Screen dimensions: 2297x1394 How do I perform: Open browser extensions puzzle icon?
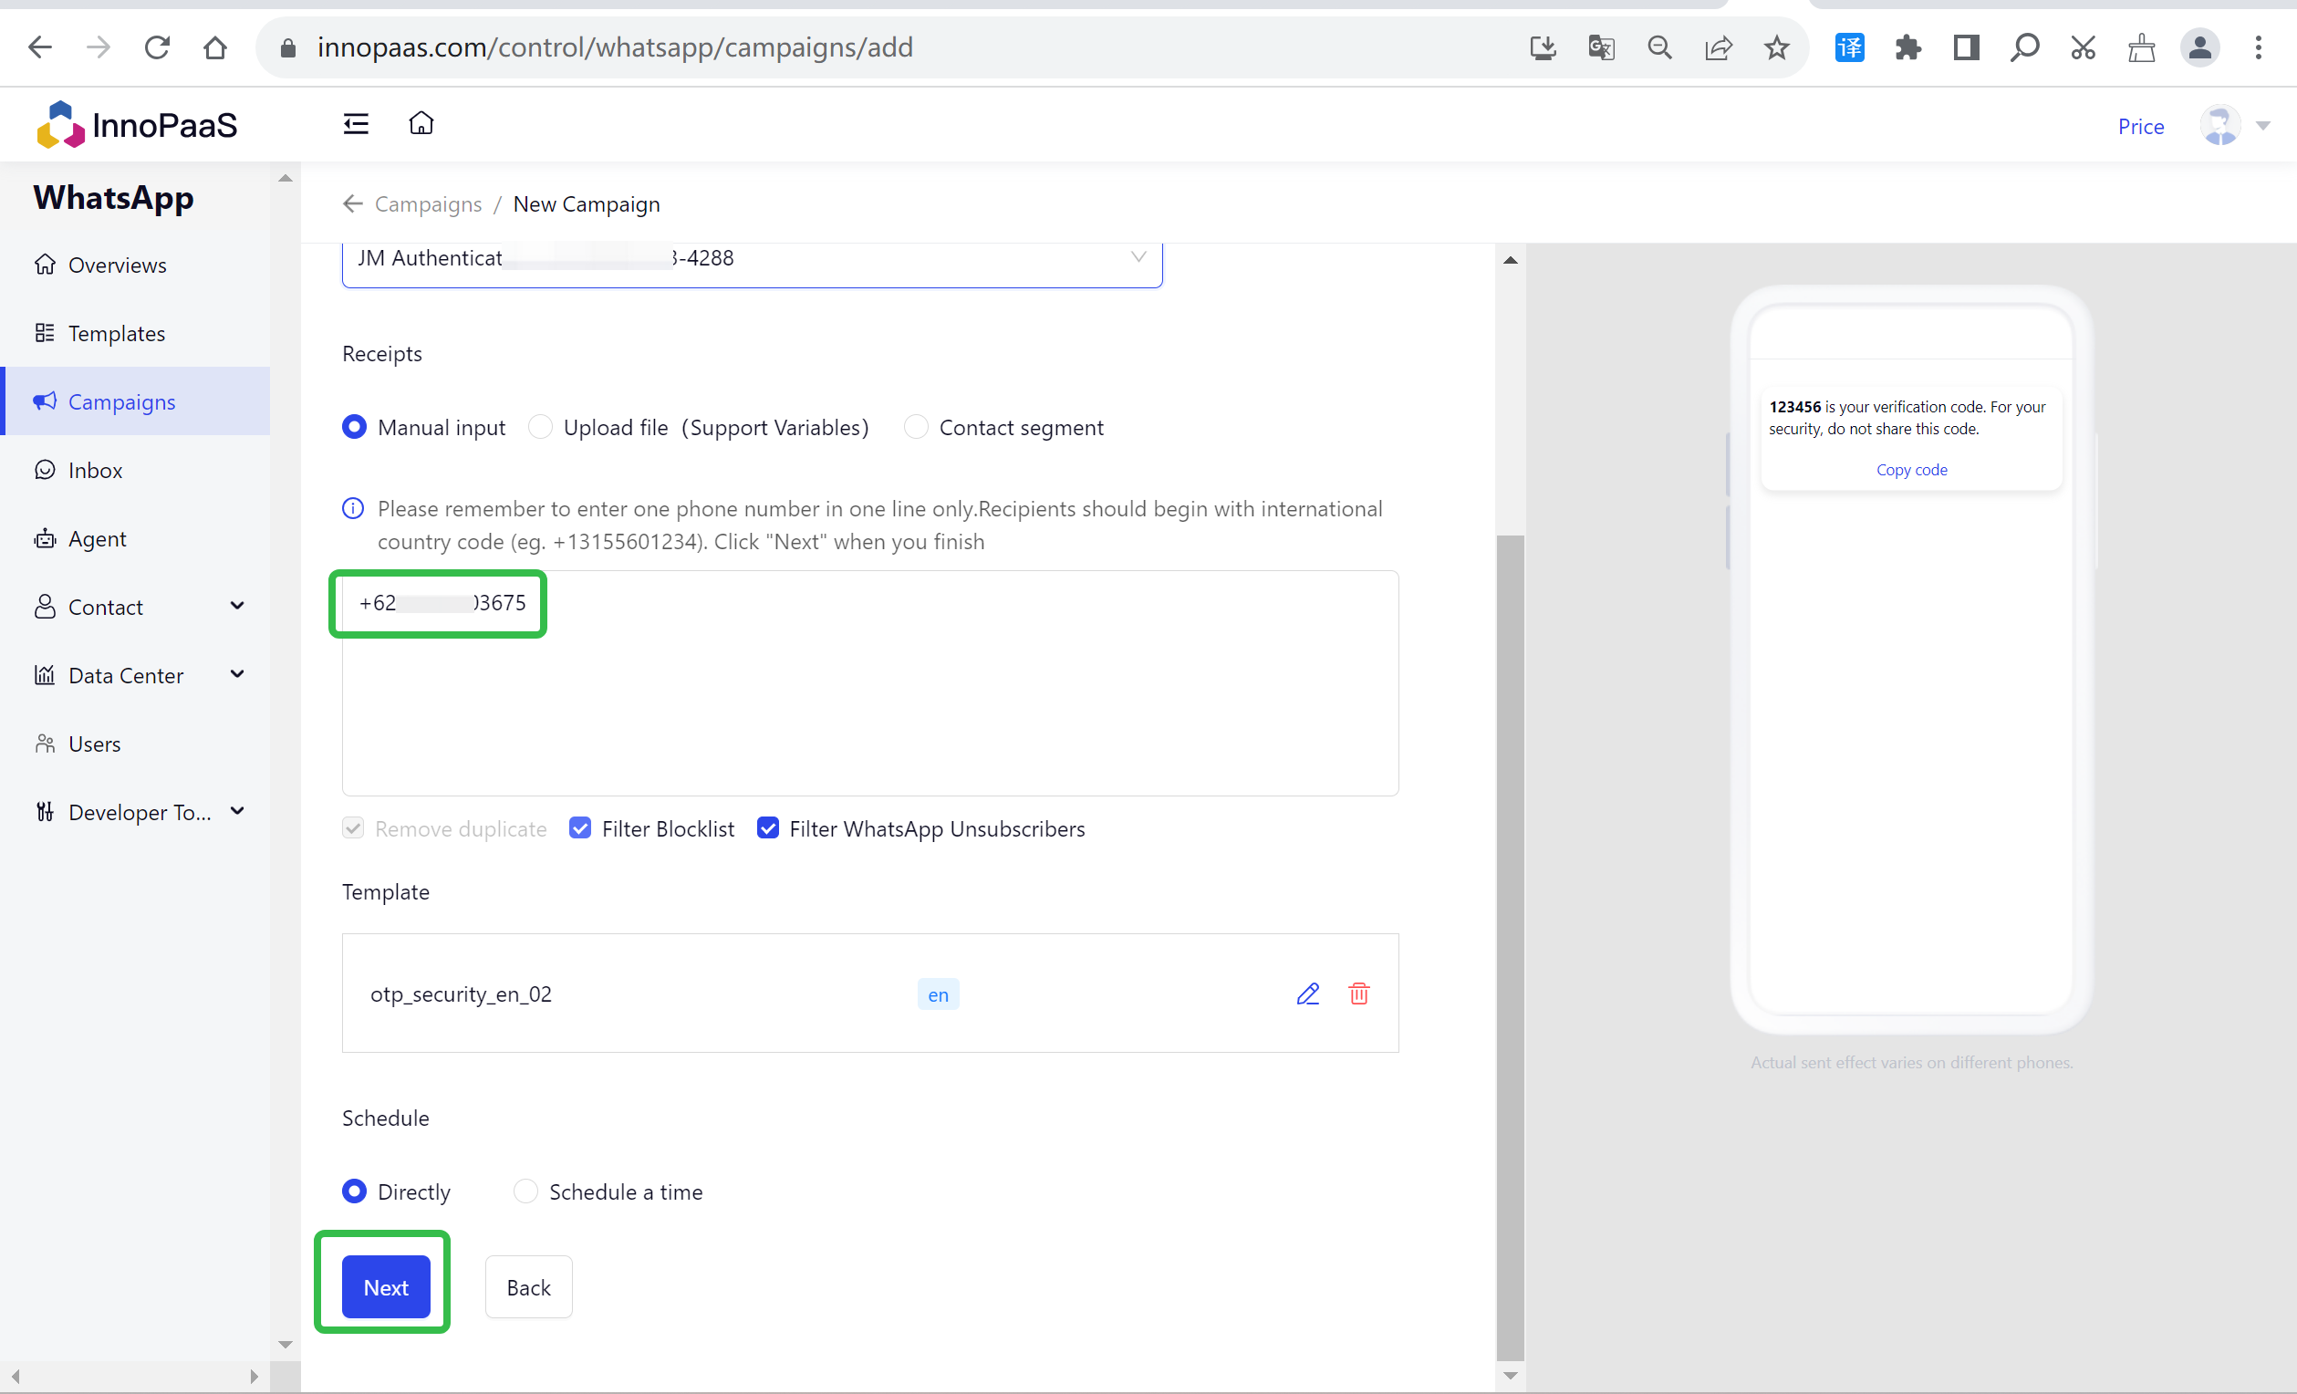click(1907, 47)
